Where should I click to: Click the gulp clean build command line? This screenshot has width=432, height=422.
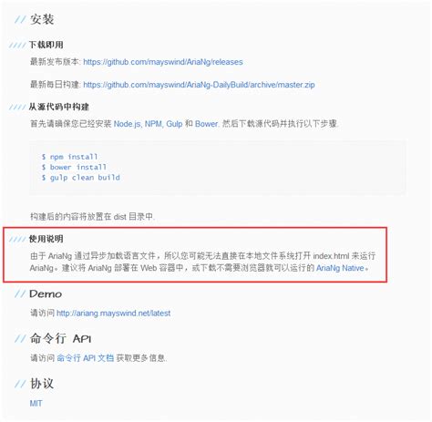pos(80,178)
